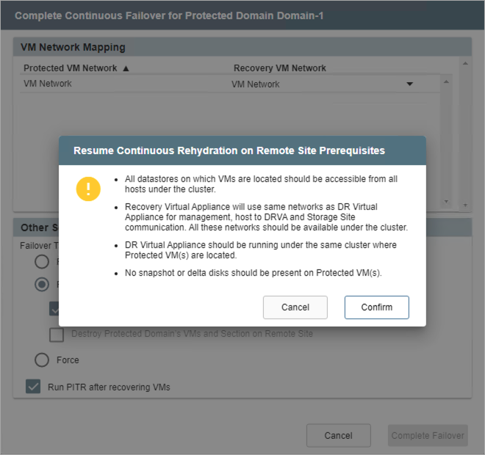Click the Complete Failover button

pyautogui.click(x=427, y=435)
